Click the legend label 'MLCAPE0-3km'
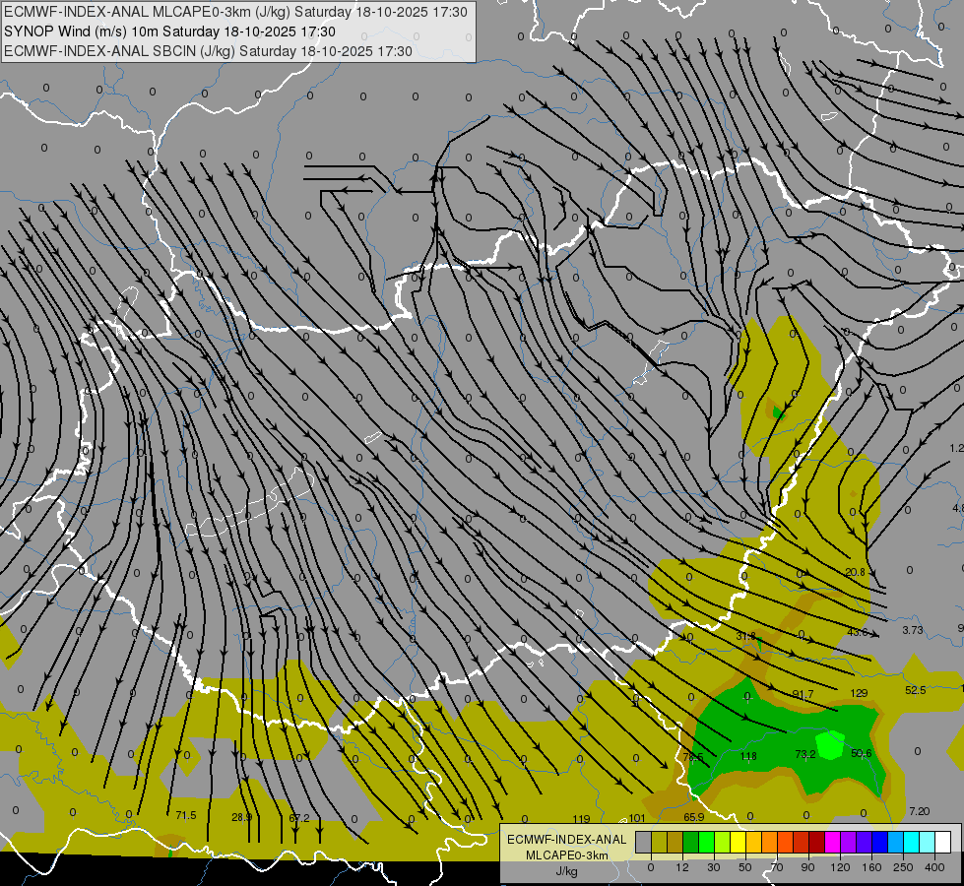The width and height of the screenshot is (964, 886). [x=567, y=855]
